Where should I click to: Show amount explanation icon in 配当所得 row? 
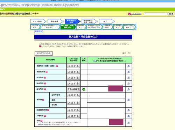[128, 84]
